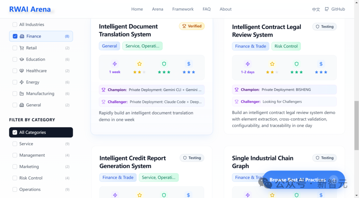Click the Healthcare heart pulse icon

[x=22, y=71]
